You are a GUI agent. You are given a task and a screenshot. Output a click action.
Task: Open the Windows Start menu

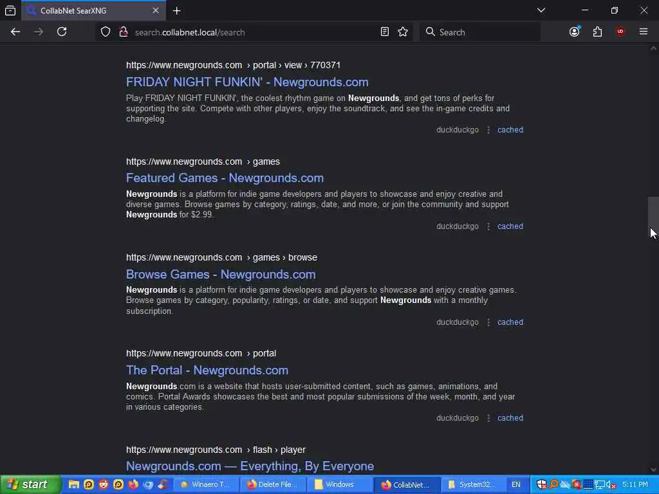(x=30, y=484)
